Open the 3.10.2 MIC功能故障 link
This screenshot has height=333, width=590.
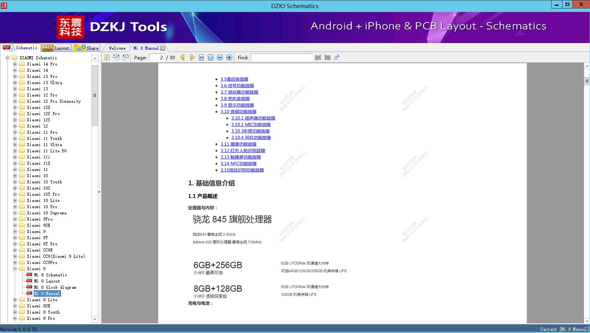[x=251, y=125]
